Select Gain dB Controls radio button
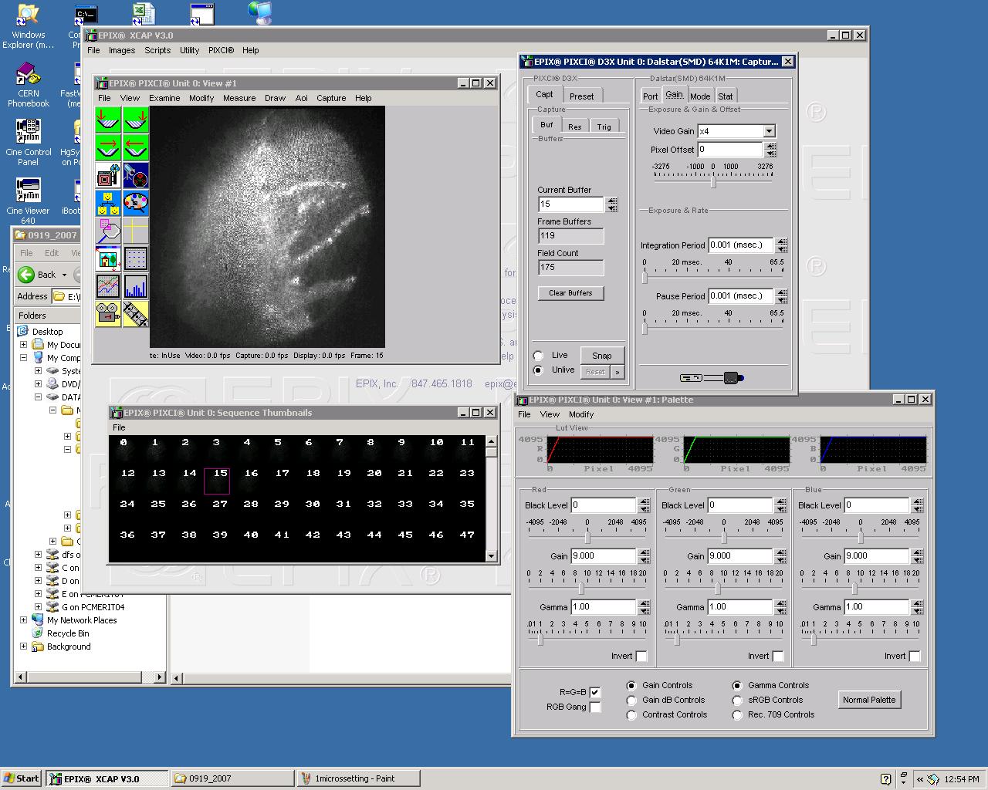The width and height of the screenshot is (988, 790). coord(631,701)
